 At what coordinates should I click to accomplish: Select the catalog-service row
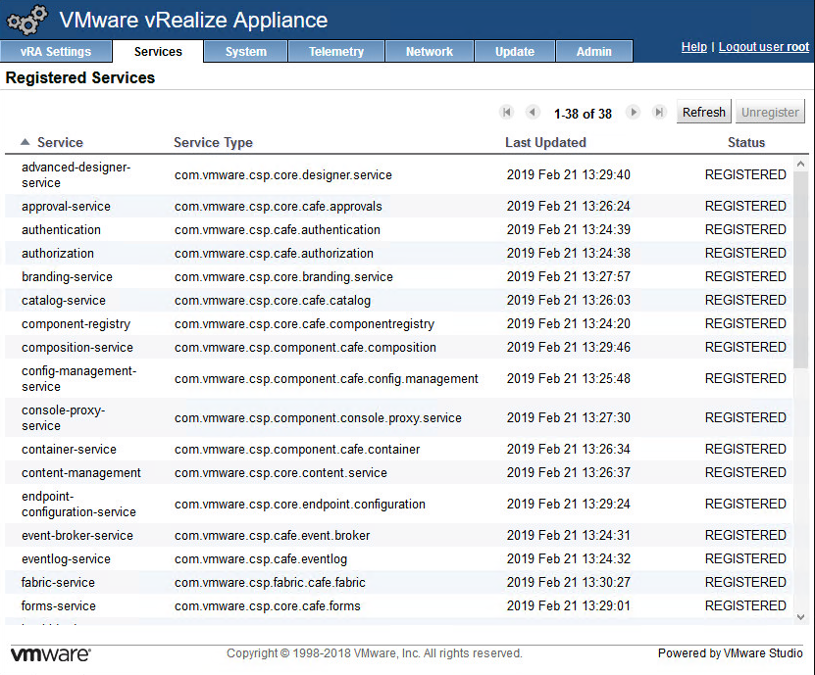coord(64,301)
